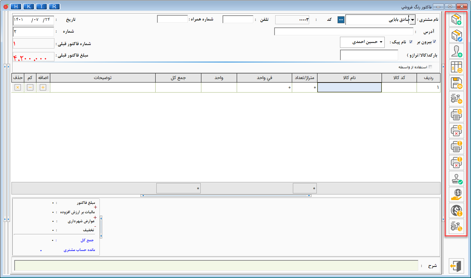Toggle the بیرون بر checkbox
Viewport: 471px width, 278px height.
(434, 42)
